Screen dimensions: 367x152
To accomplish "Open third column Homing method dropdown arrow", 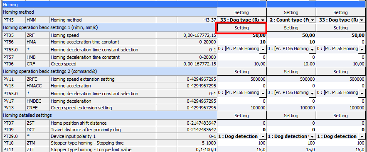I will coord(362,20).
